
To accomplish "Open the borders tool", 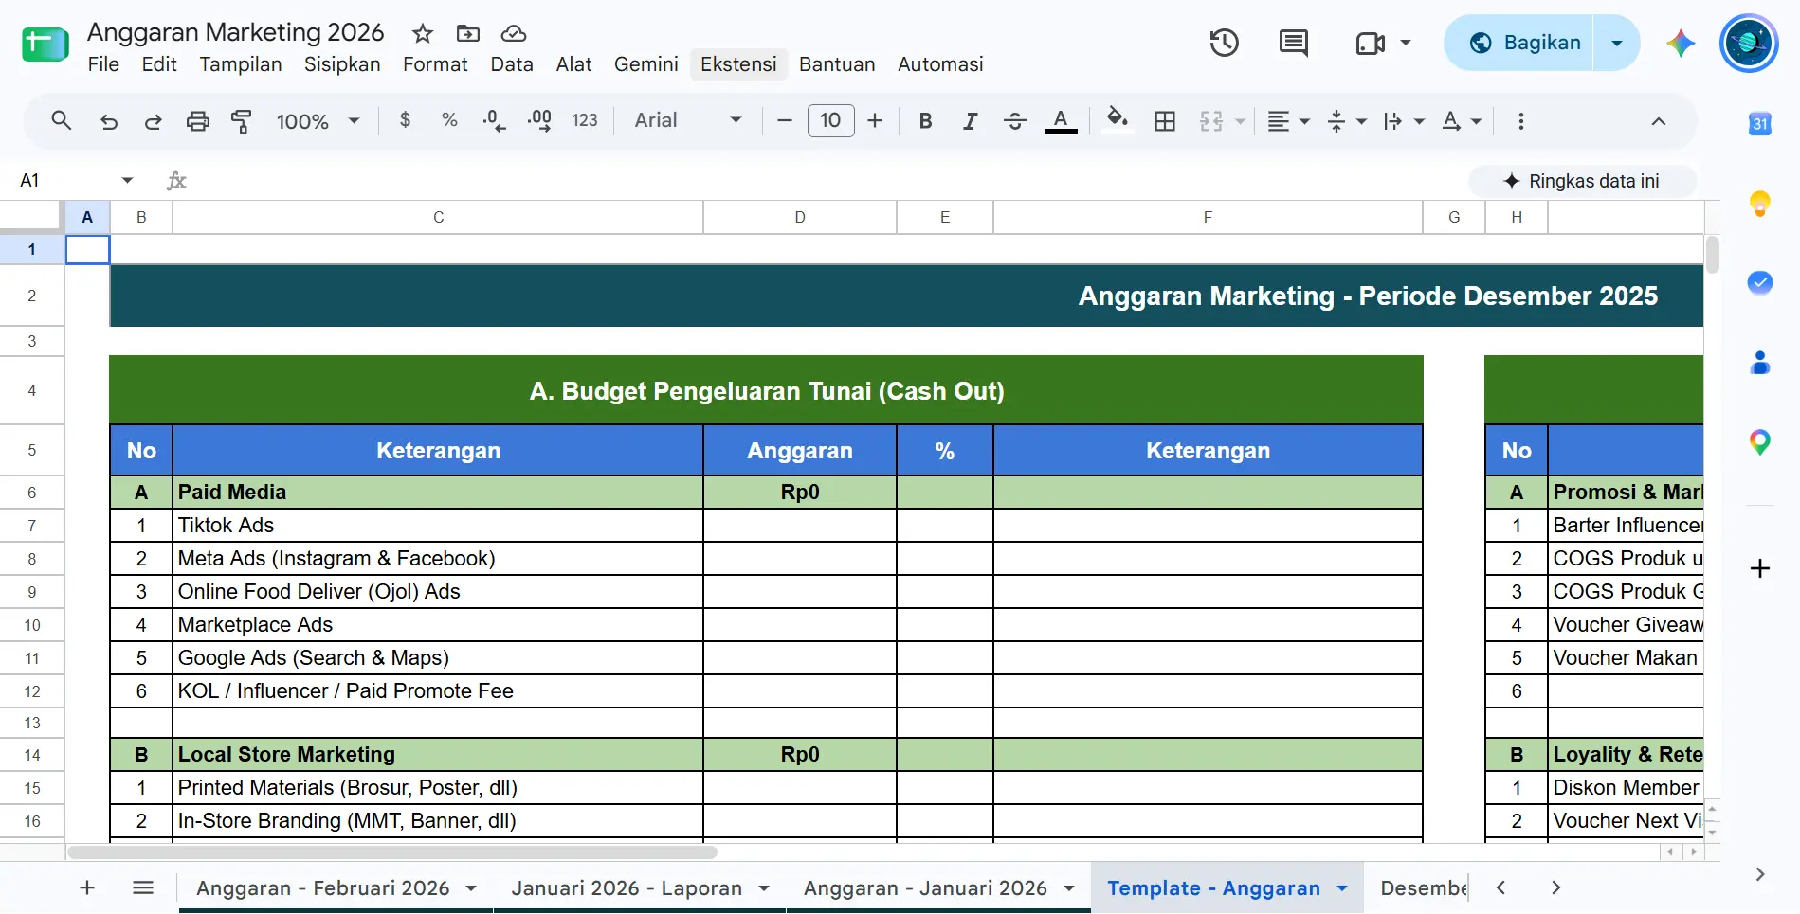I will (1165, 121).
